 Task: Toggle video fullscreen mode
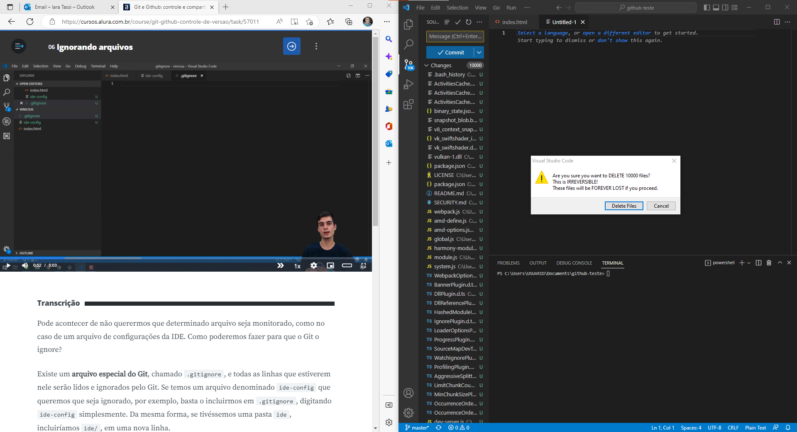coord(363,265)
